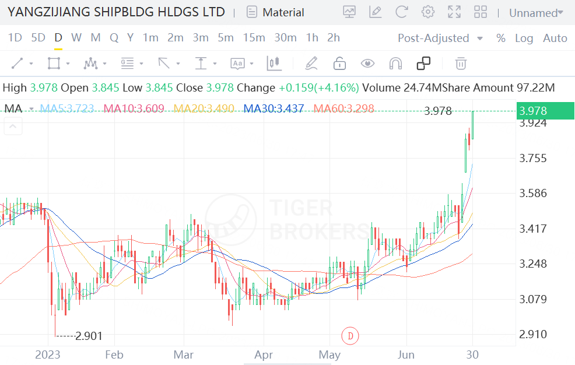Toggle the Log scale option
The height and width of the screenshot is (365, 575).
524,38
